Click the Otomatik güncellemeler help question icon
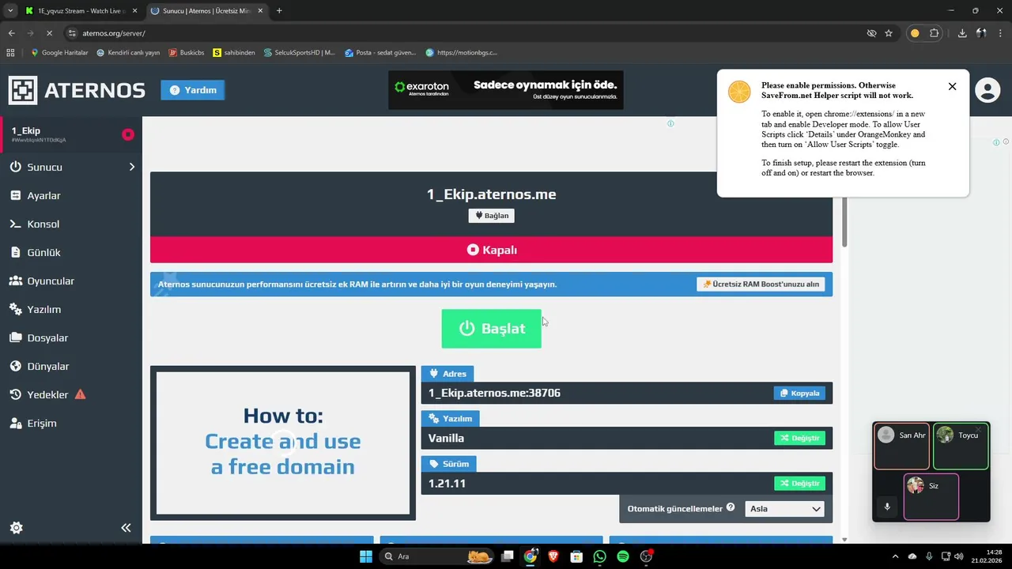1012x569 pixels. [731, 507]
